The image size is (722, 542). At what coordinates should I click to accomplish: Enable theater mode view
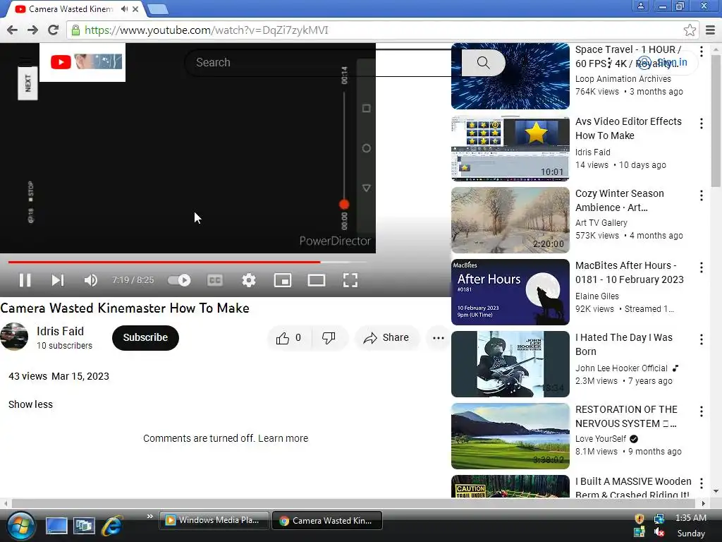click(317, 280)
